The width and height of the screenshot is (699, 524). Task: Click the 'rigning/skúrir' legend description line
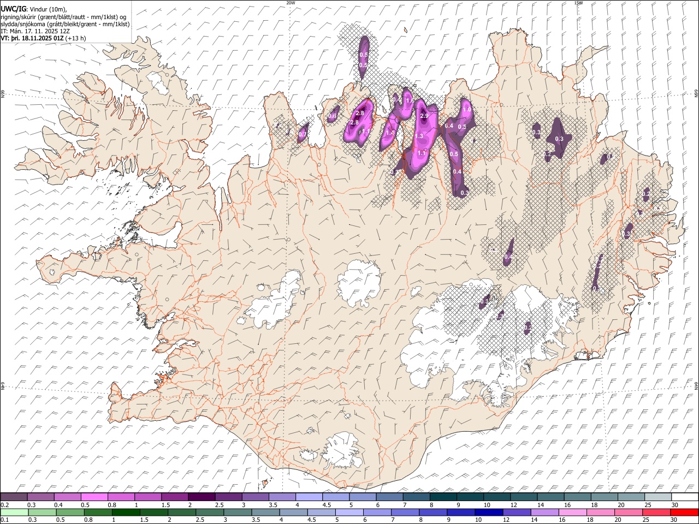tap(63, 16)
